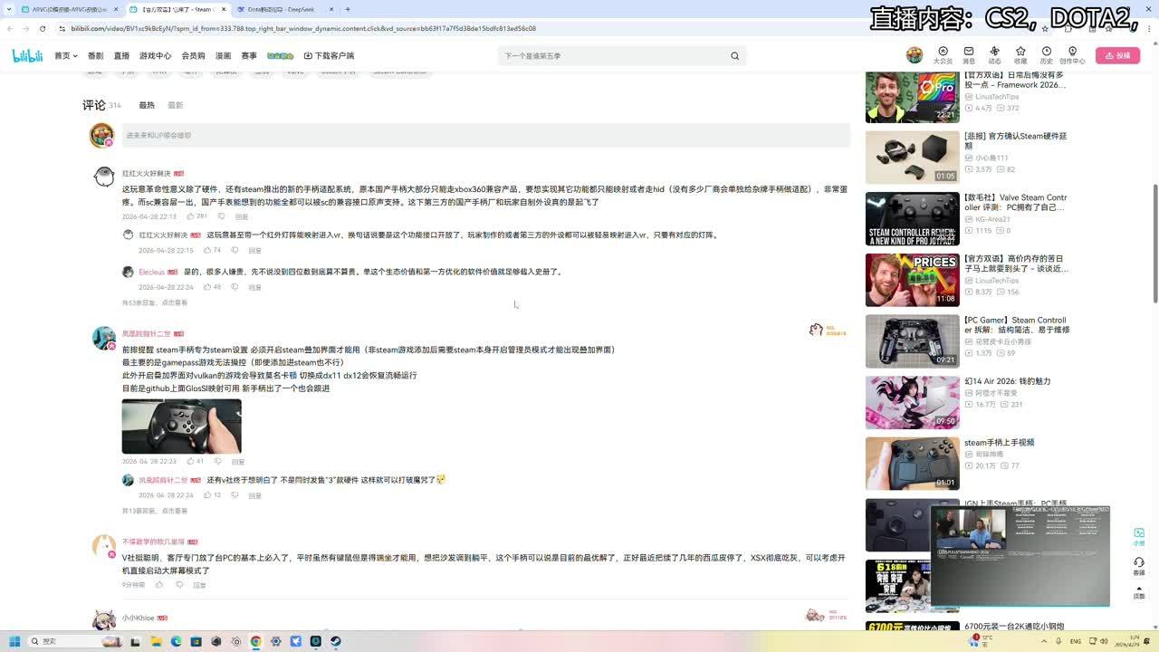Open the 动态 feed icon
Image resolution: width=1159 pixels, height=652 pixels.
tap(994, 54)
